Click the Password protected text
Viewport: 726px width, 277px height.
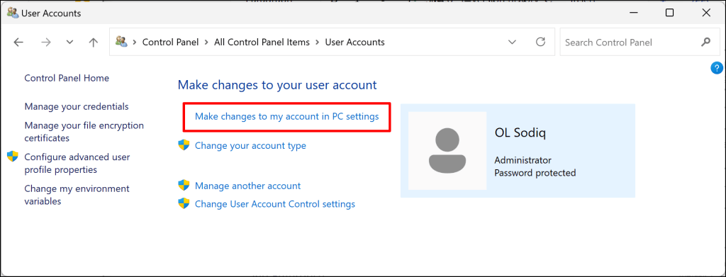point(535,173)
